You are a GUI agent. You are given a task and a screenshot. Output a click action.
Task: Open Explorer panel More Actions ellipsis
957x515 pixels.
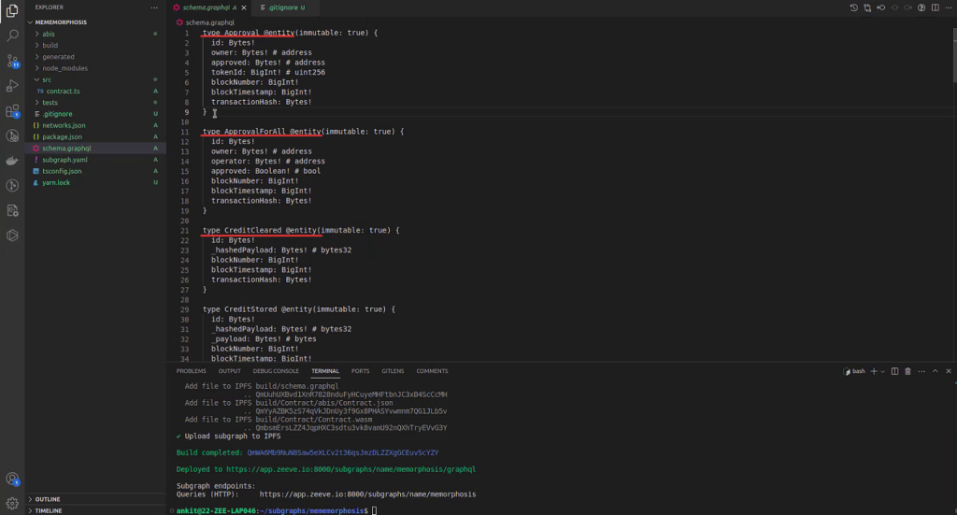[x=154, y=7]
